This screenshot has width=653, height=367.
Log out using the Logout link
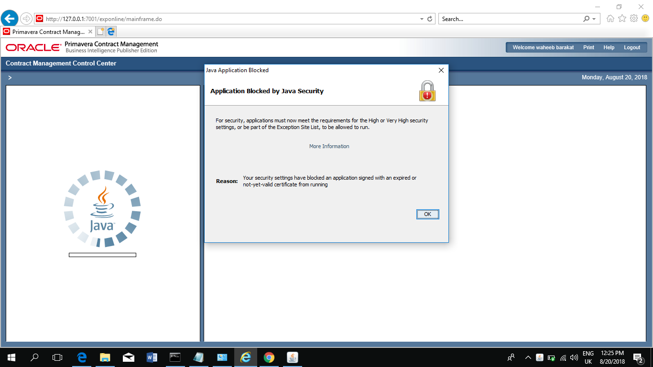pos(631,47)
